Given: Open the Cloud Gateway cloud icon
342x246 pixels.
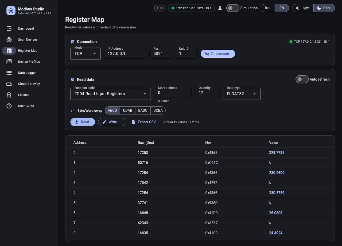Looking at the screenshot, I should 9,84.
